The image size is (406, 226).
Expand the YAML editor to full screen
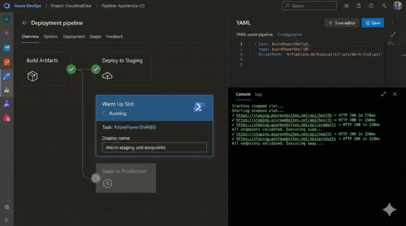coord(393,34)
